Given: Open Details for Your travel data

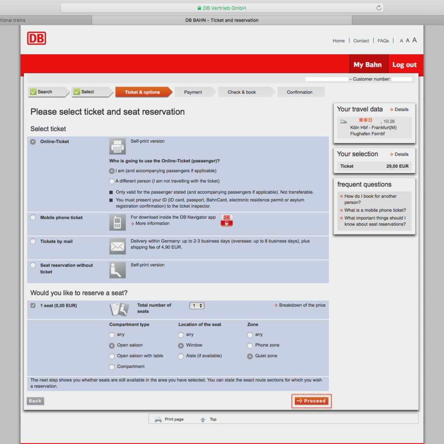Looking at the screenshot, I should (x=399, y=109).
